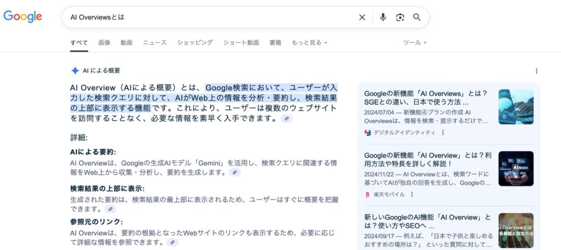Clear the search box with the X icon
This screenshot has height=250, width=561.
click(x=362, y=17)
